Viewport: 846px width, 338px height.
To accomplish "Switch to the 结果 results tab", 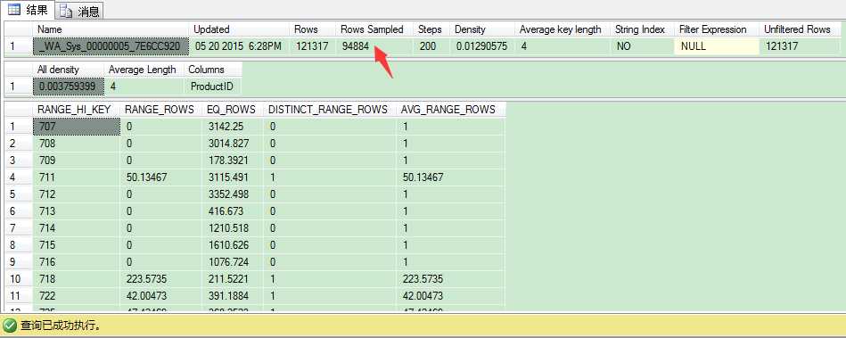I will pyautogui.click(x=28, y=9).
